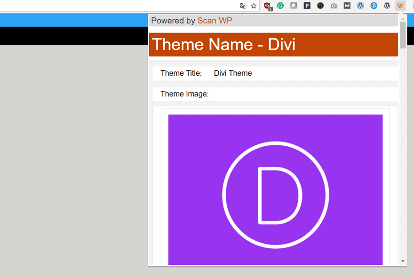Open the Chrome overflow menu
The width and height of the screenshot is (414, 277).
coord(410,6)
